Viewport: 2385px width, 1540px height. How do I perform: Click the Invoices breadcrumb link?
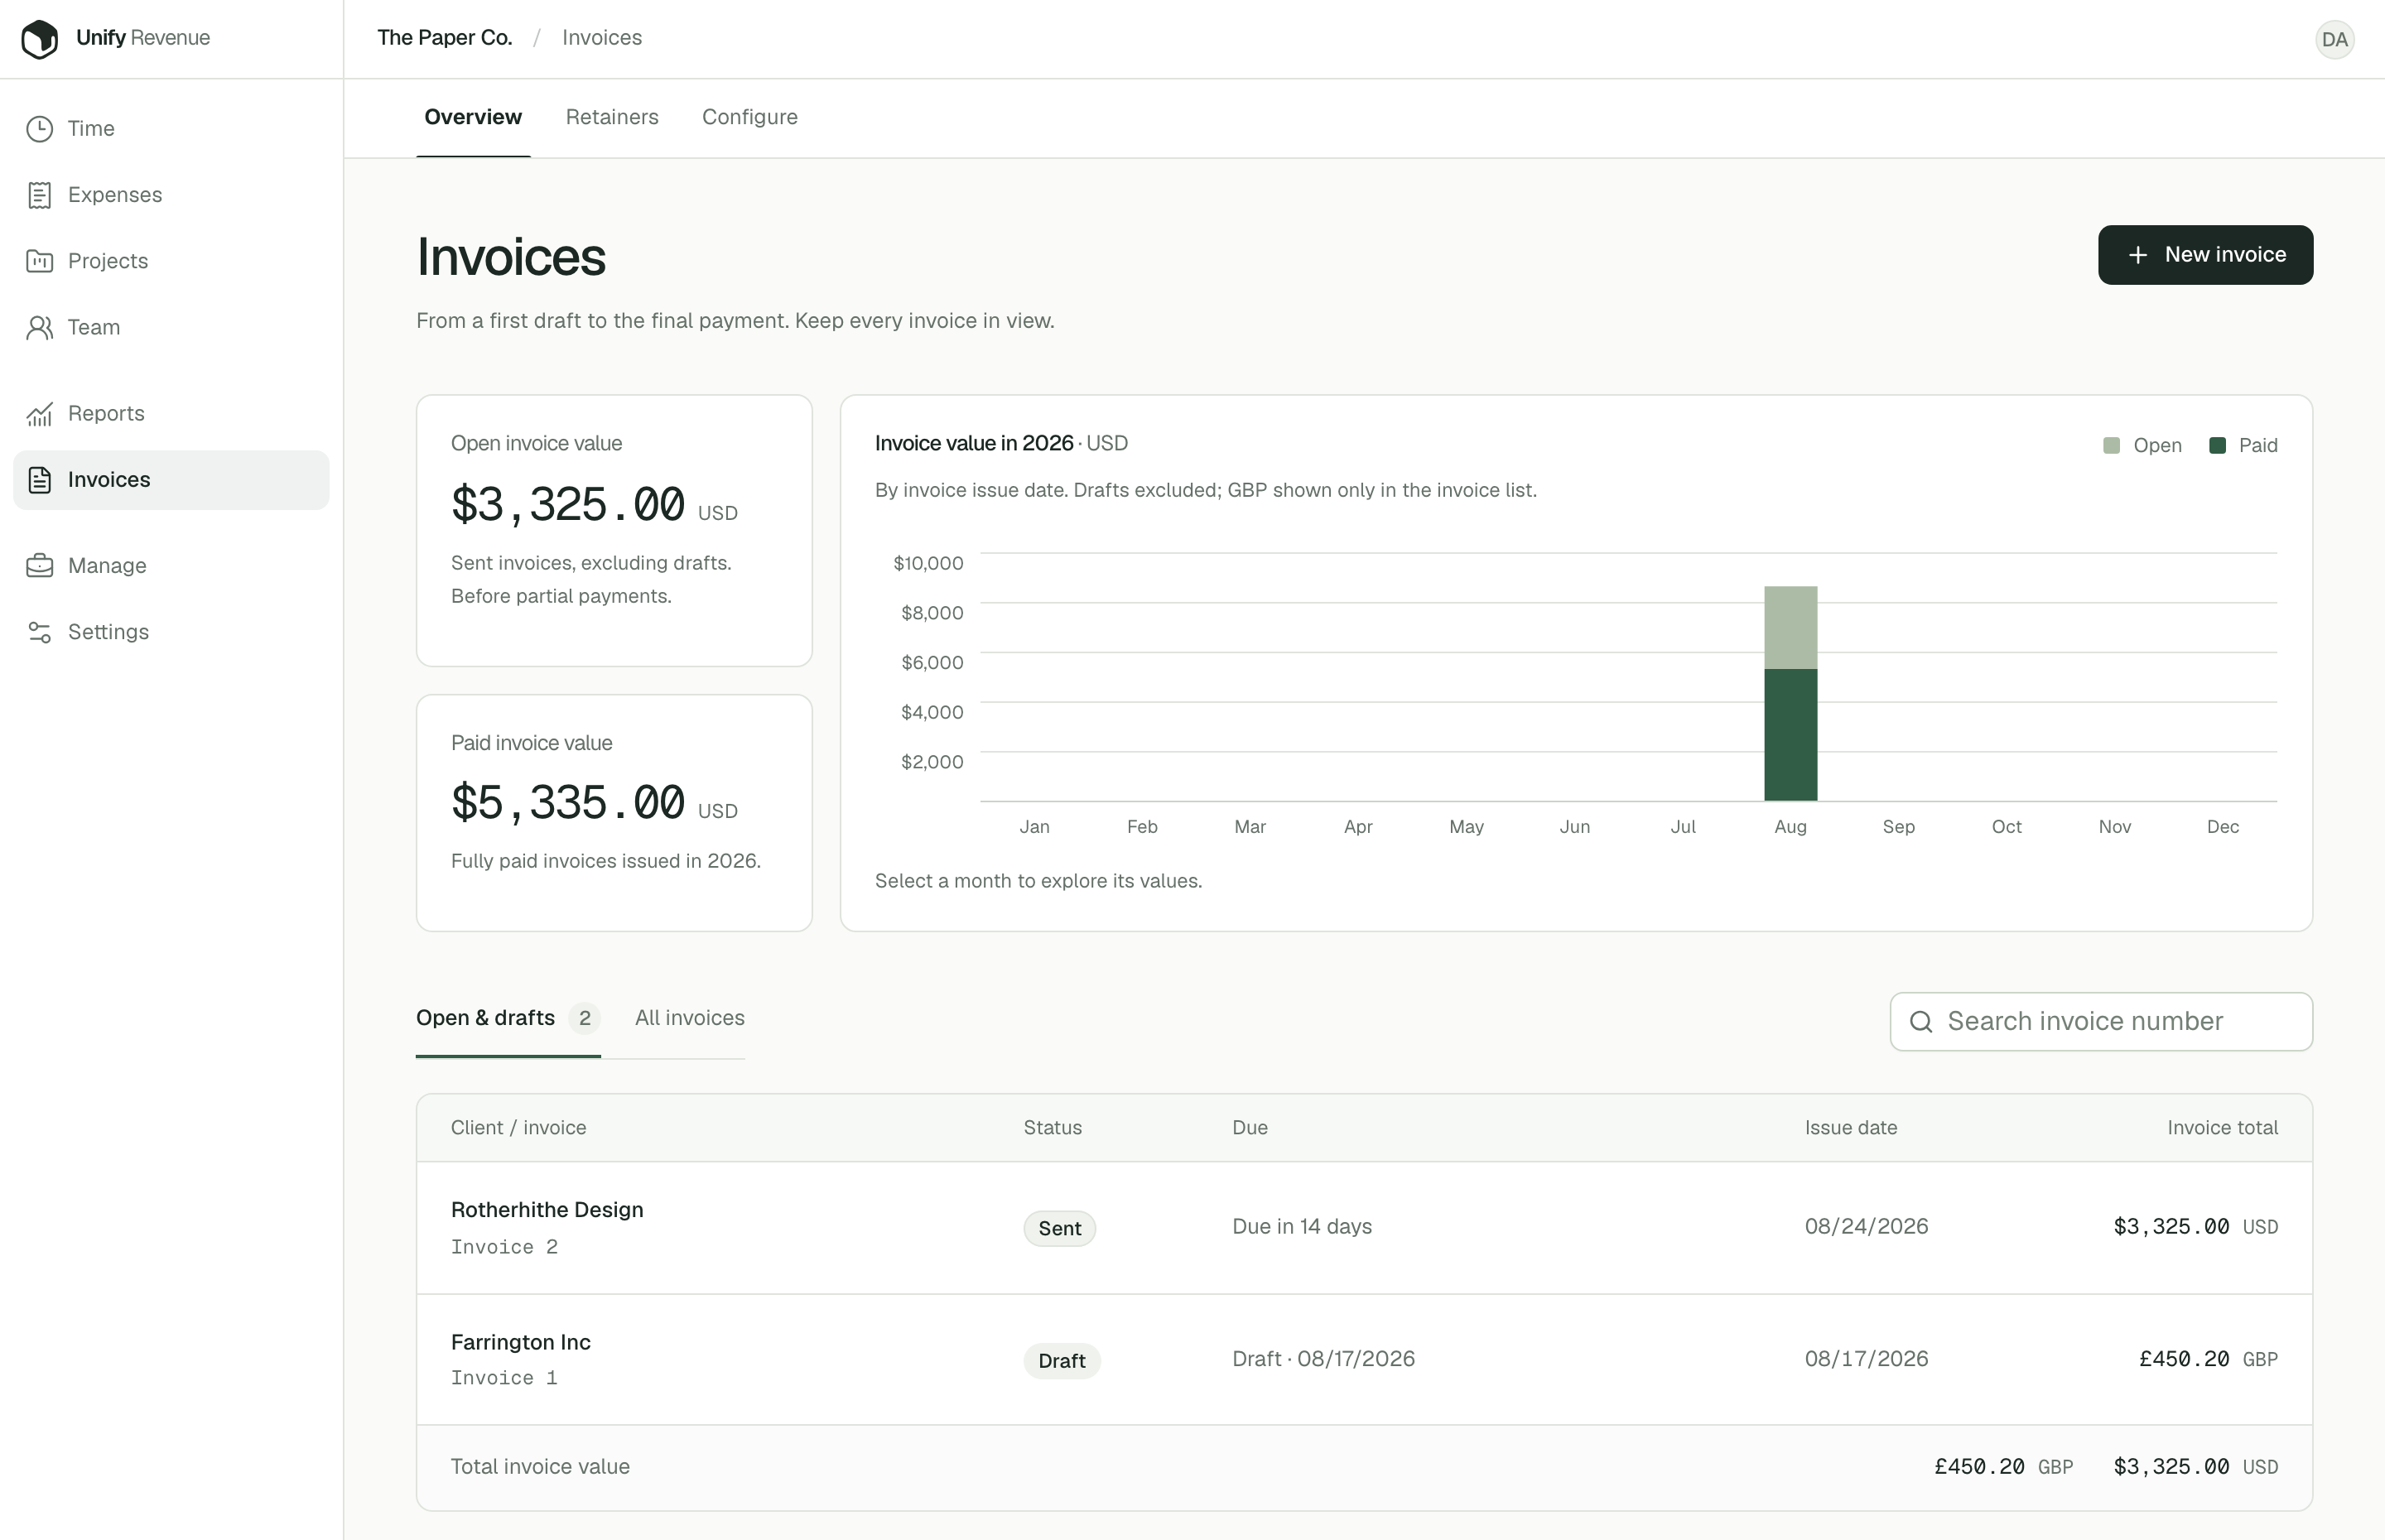(x=602, y=38)
